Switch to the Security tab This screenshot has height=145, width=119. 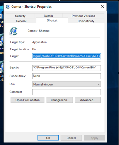[20, 16]
